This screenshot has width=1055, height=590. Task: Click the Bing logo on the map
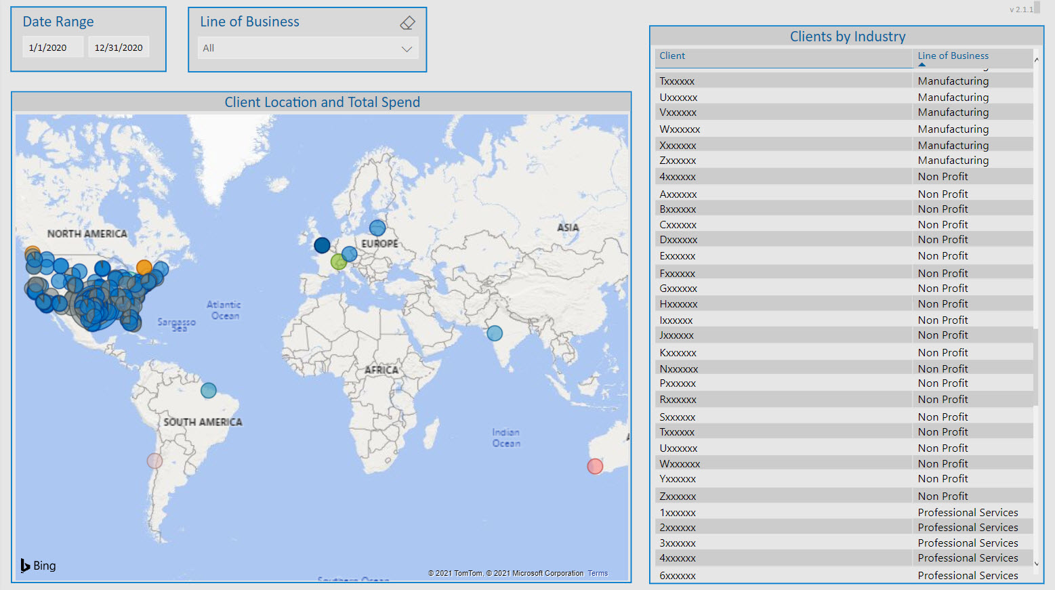click(37, 565)
